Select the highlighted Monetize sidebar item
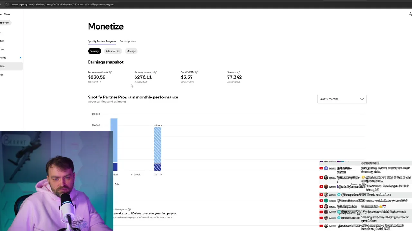This screenshot has height=231, width=412. pos(11,66)
